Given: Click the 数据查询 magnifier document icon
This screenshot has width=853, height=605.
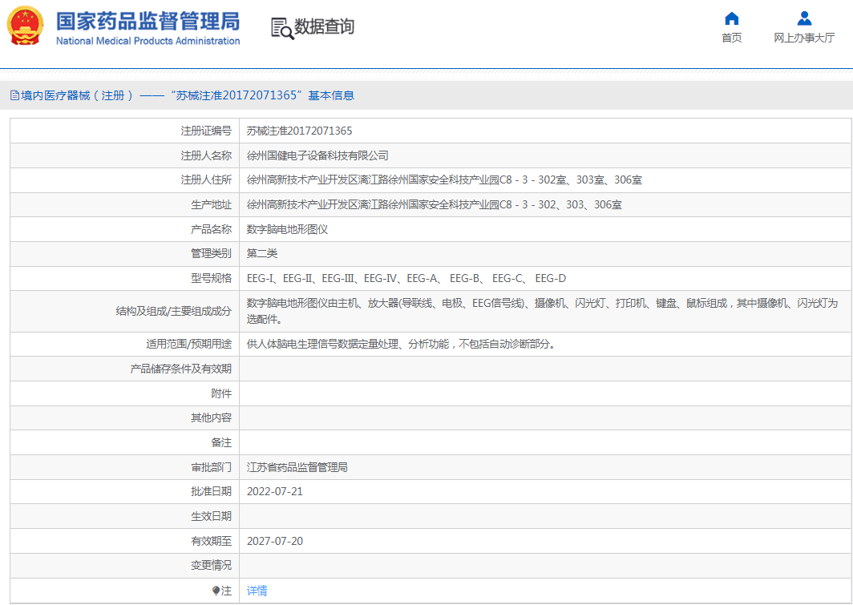Looking at the screenshot, I should pyautogui.click(x=281, y=28).
